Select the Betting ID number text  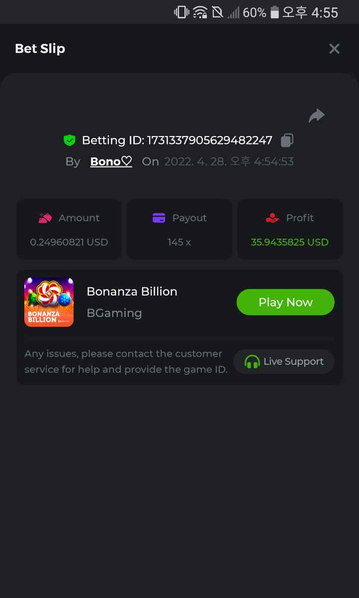209,141
